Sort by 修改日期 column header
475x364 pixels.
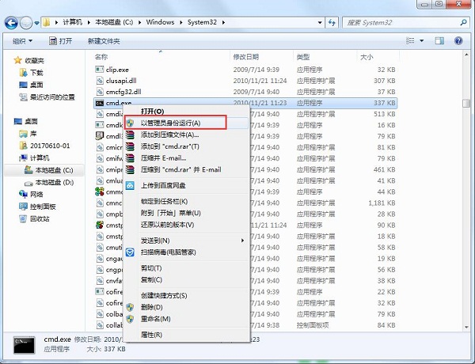tap(245, 57)
